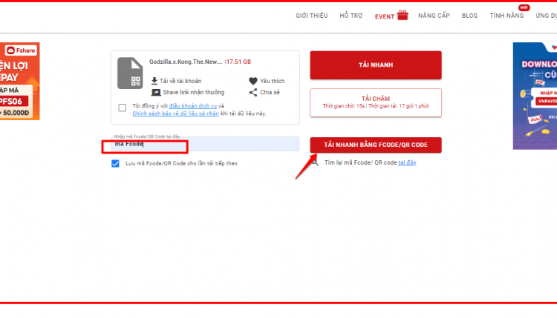Open the HỖ TRỢ menu
Image resolution: width=557 pixels, height=319 pixels.
tap(351, 16)
